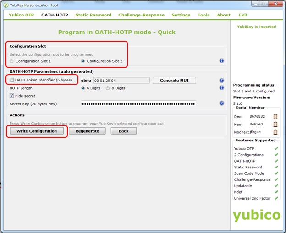Click the ubnu prefix label
Viewport: 286px width, 233px height.
click(86, 81)
